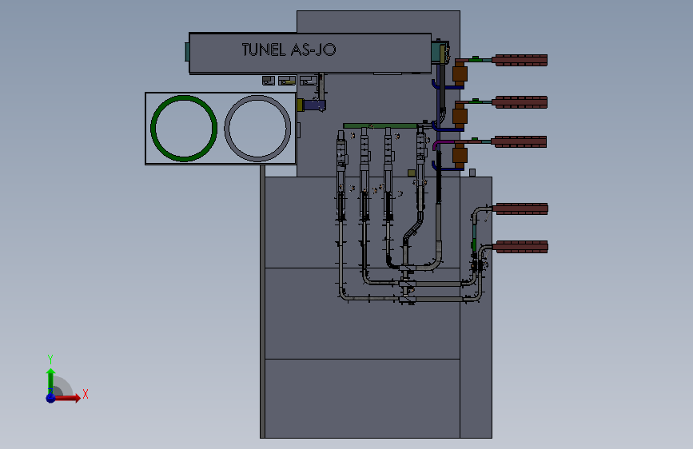Click the green Y axis arrow of triad
Image resolution: width=693 pixels, height=449 pixels.
pos(51,381)
